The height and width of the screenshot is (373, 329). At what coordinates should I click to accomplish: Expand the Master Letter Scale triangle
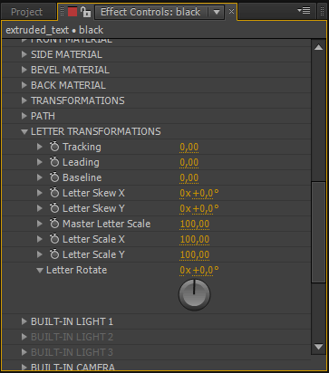tap(39, 224)
